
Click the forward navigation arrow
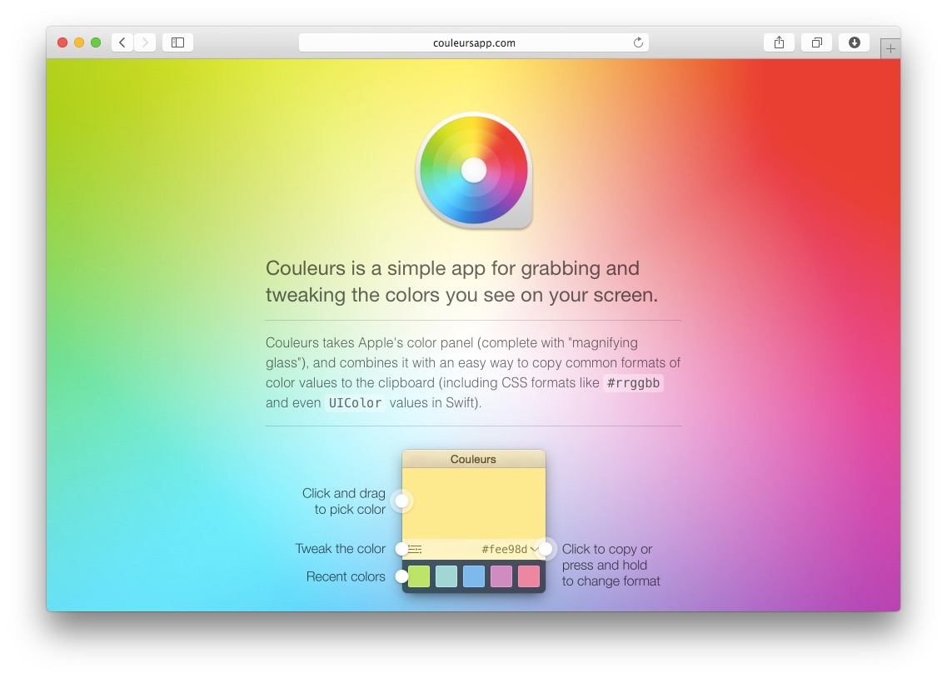click(x=145, y=42)
